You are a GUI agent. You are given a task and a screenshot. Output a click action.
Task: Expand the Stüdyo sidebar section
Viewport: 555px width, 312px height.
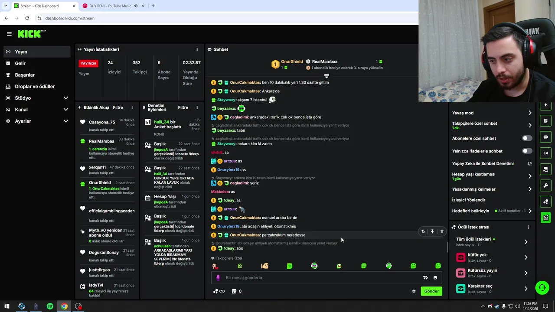click(x=66, y=98)
